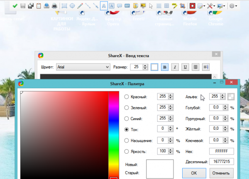Open Mozilla Firefox desktop shortcut

click(x=190, y=18)
